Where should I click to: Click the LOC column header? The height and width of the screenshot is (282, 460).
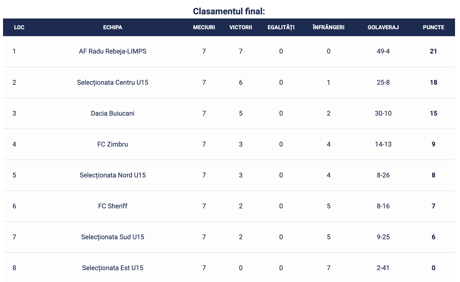tap(19, 27)
